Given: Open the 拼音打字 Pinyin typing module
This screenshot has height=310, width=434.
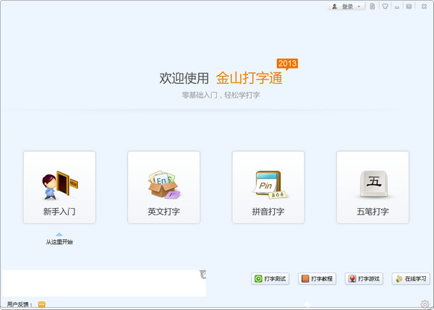Looking at the screenshot, I should [x=268, y=187].
